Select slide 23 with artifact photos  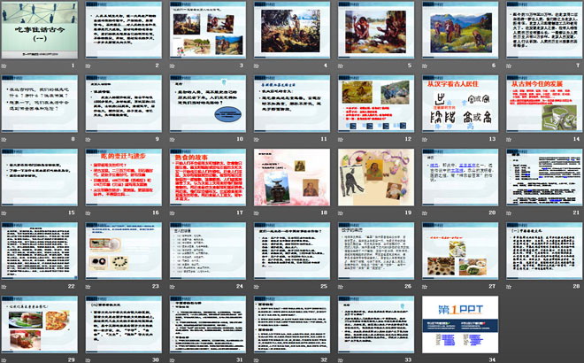click(x=124, y=251)
